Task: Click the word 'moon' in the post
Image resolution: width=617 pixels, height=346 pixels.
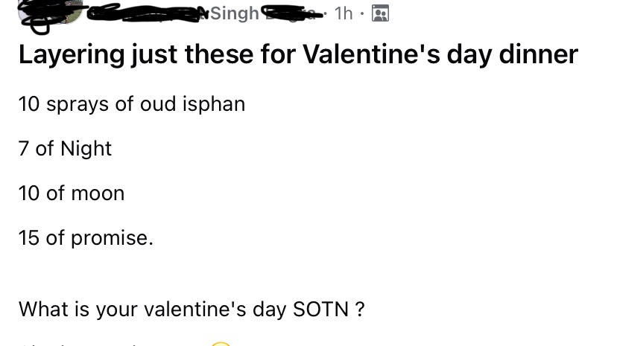Action: tap(98, 194)
